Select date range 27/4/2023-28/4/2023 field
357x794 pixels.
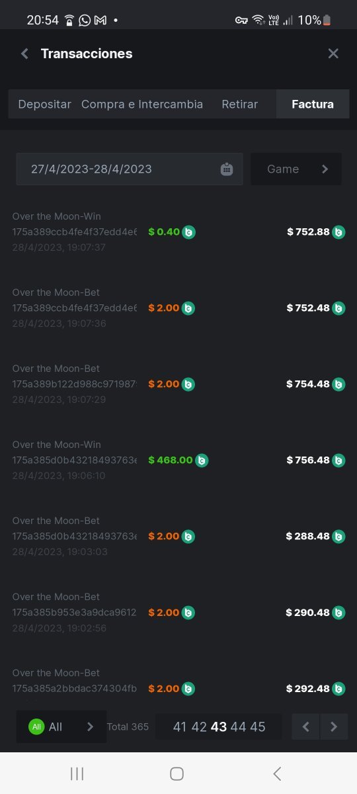(130, 169)
